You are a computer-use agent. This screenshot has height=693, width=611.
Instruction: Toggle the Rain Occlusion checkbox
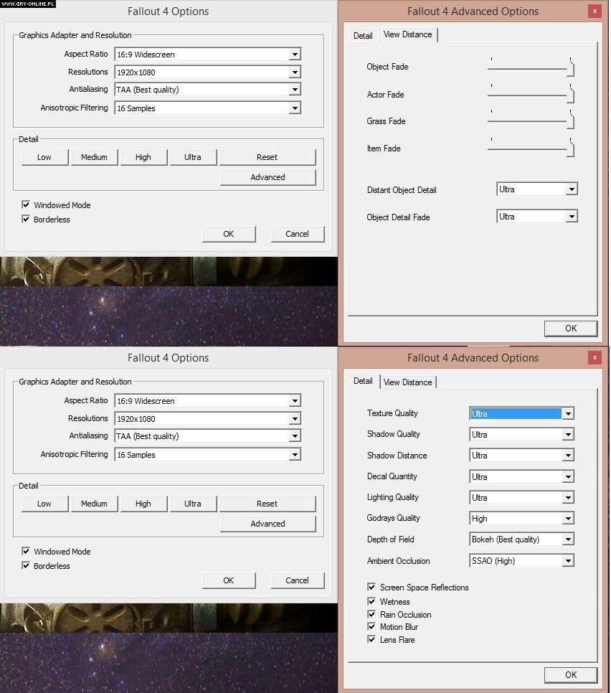pos(371,615)
